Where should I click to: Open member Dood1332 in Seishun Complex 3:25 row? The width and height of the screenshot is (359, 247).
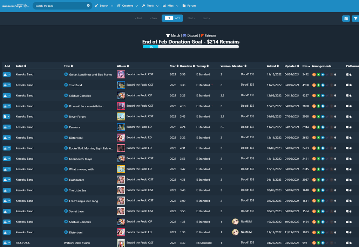[248, 95]
